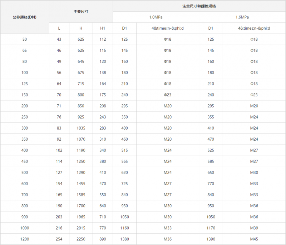Click H value 1035
Screen dimensions: 286x245
81,128
